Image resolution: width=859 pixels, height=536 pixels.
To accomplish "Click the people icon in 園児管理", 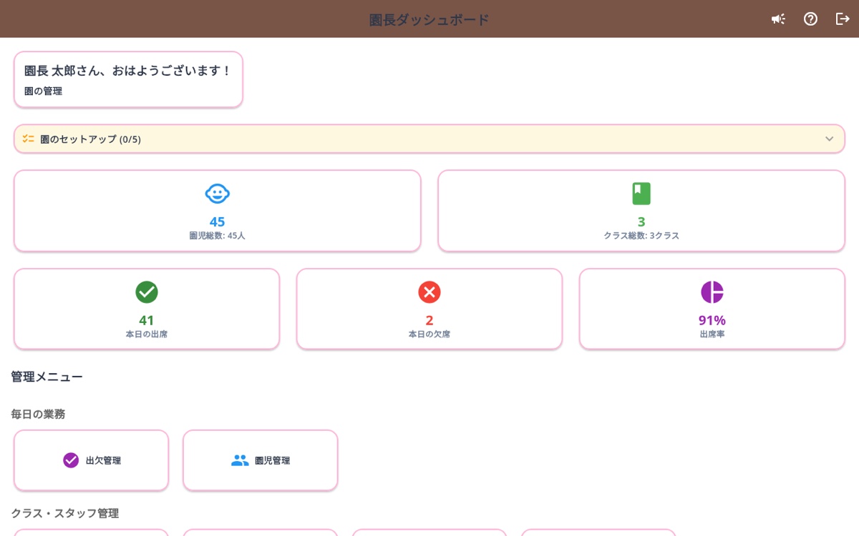I will 240,460.
